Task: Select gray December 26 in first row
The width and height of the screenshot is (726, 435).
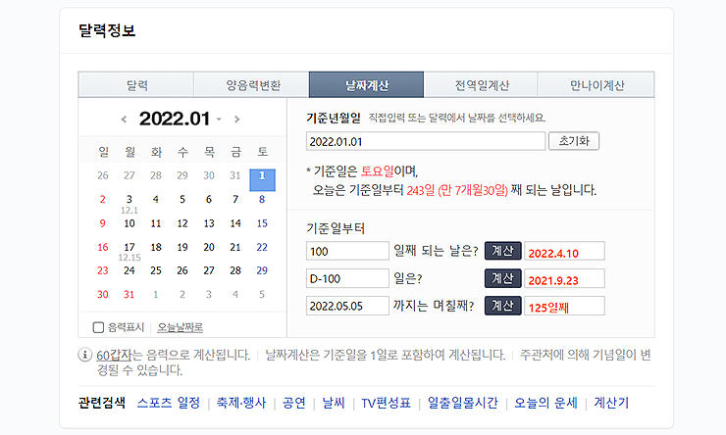Action: point(103,175)
